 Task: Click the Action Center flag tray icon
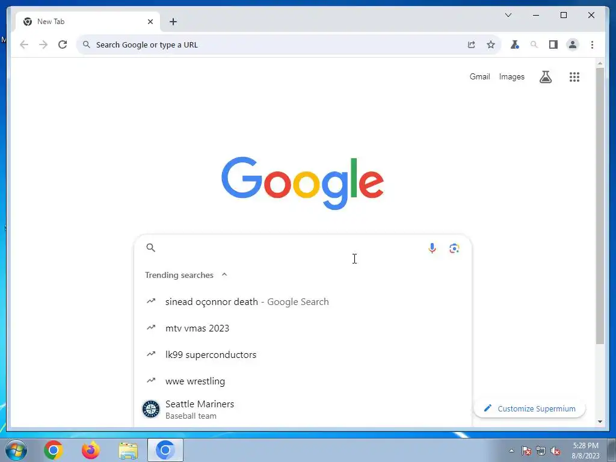point(526,451)
